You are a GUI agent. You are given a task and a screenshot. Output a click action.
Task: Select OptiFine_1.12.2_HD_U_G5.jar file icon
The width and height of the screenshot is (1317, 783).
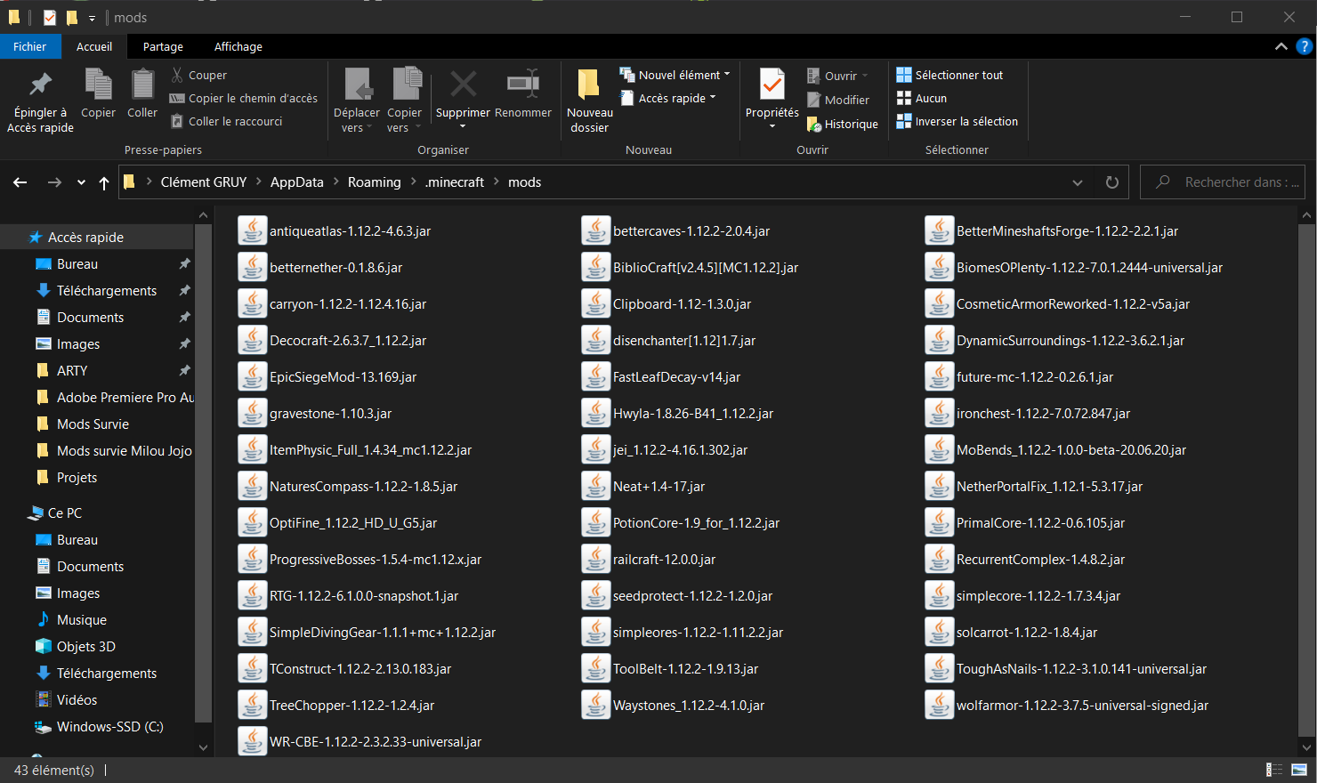pyautogui.click(x=253, y=522)
